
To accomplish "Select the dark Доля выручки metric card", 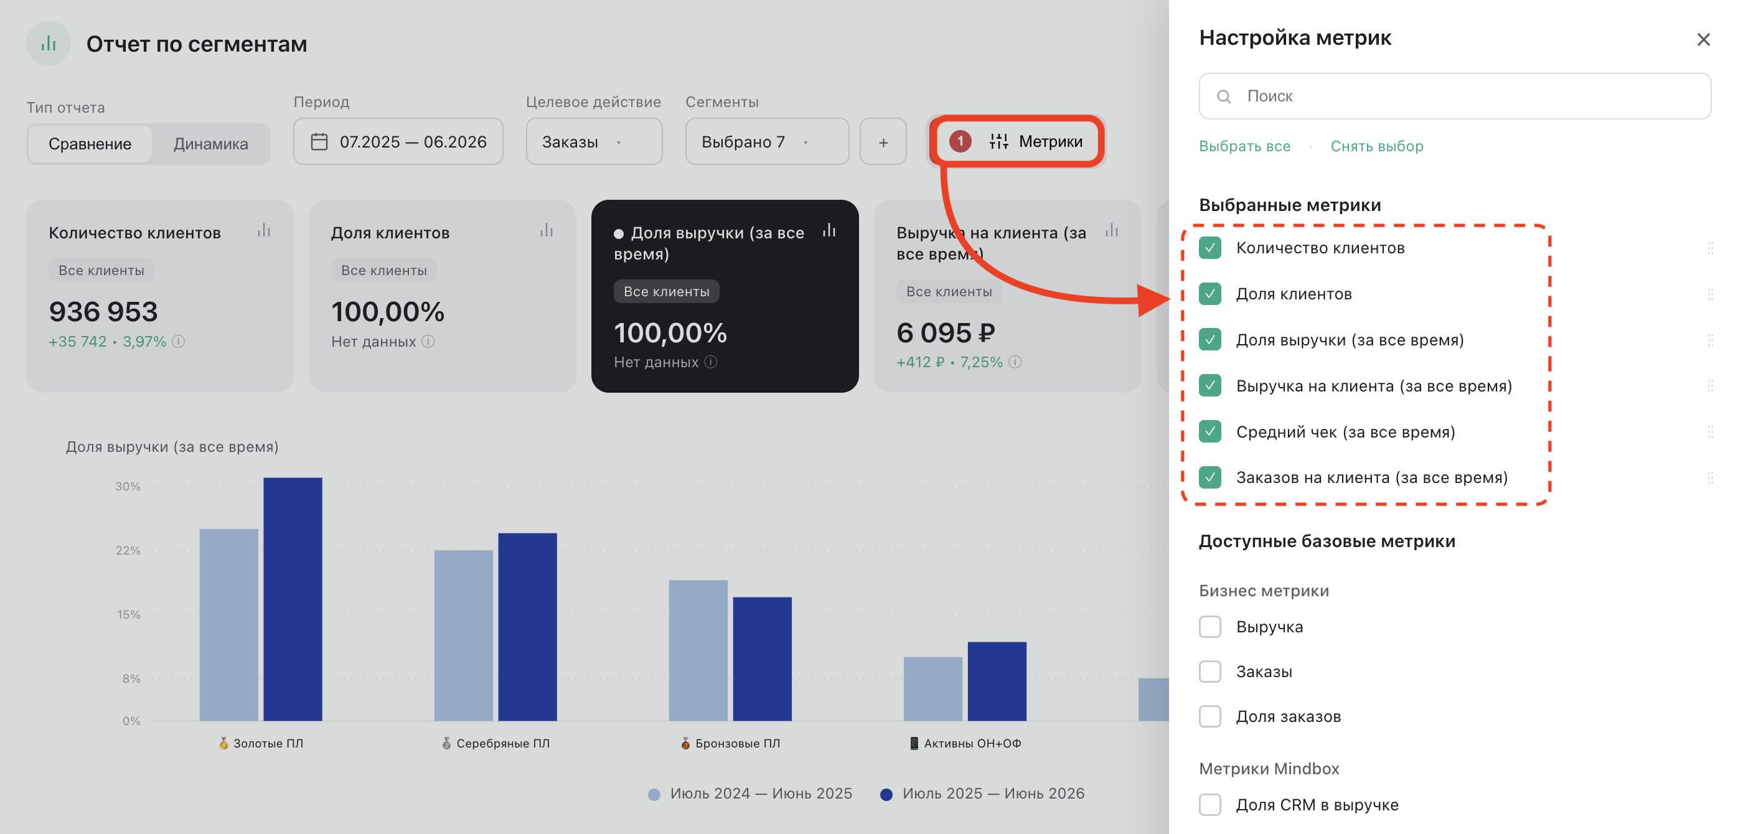I will click(725, 296).
